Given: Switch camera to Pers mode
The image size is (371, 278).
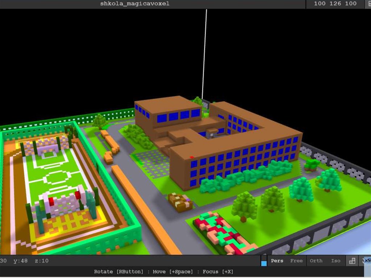Looking at the screenshot, I should point(277,261).
